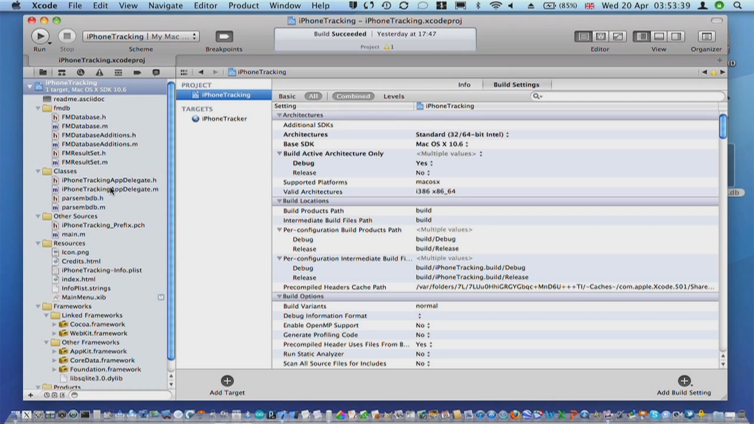
Task: Click the Stop button in toolbar
Action: [67, 37]
